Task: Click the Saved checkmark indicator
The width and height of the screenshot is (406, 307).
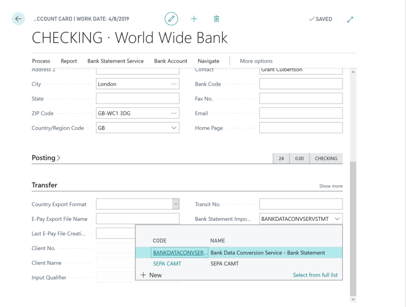Action: 320,19
